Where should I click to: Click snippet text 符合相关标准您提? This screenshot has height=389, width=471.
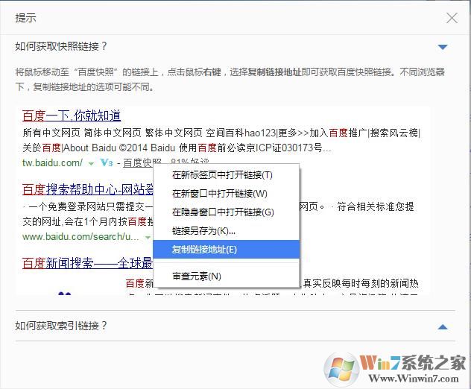[376, 206]
